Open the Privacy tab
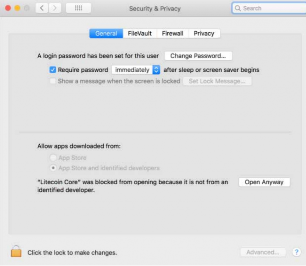Screen dimensions: 306x266 pyautogui.click(x=204, y=34)
